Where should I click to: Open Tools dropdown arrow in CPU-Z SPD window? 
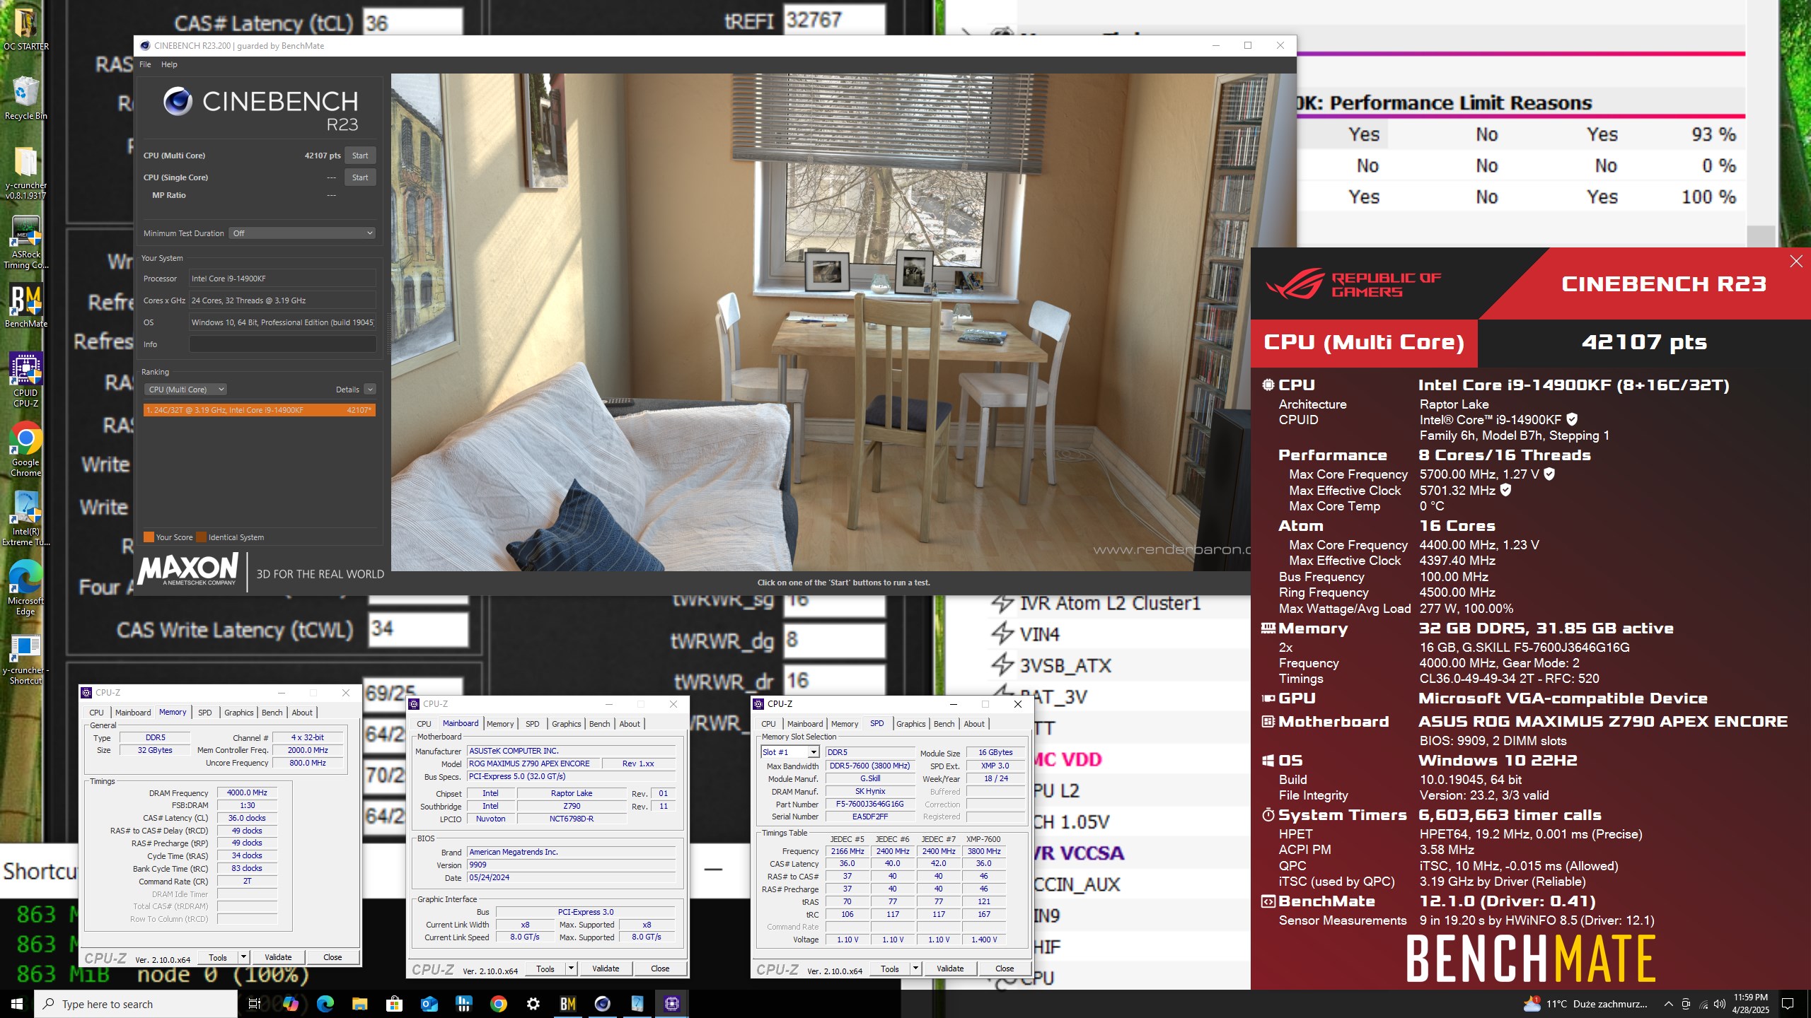(915, 969)
